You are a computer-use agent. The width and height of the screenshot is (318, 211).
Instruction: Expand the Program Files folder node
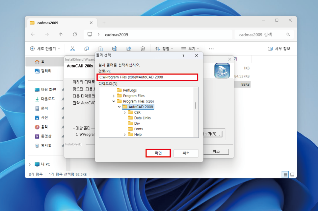(114, 96)
